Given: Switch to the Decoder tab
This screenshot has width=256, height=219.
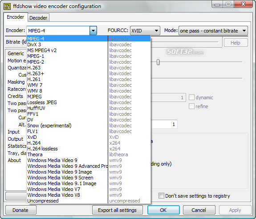Looking at the screenshot, I should tap(38, 18).
